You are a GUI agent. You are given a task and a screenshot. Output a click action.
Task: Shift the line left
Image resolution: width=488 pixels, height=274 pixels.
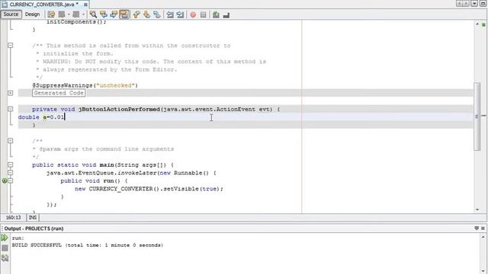[x=169, y=14]
